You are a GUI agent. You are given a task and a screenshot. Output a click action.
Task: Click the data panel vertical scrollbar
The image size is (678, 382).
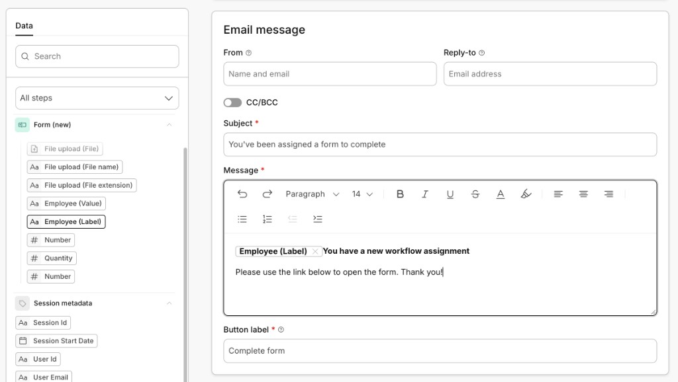pyautogui.click(x=185, y=263)
